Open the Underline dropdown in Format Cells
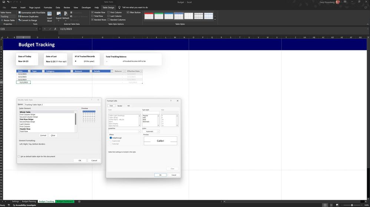Viewport: 370px width, 207px height. [139, 132]
